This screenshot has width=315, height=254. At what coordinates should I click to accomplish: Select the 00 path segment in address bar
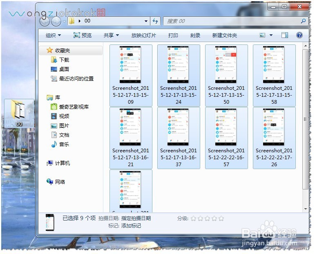click(87, 21)
